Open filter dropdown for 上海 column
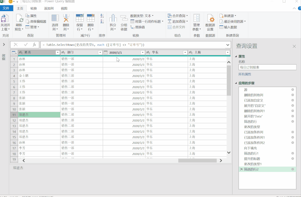The width and height of the screenshot is (301, 197). [228, 53]
